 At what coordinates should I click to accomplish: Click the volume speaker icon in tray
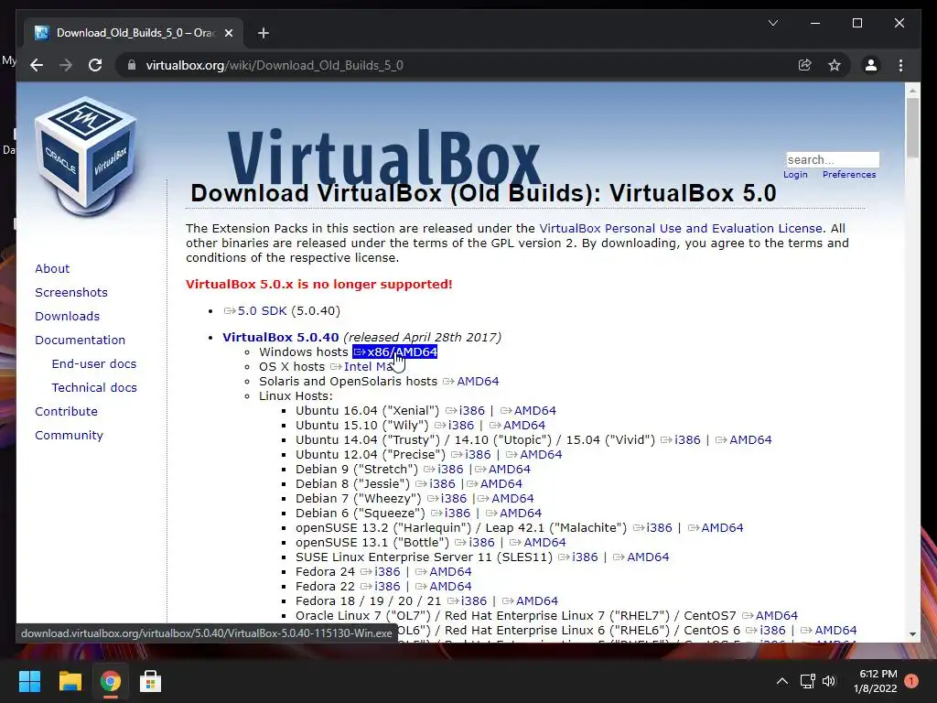[829, 681]
